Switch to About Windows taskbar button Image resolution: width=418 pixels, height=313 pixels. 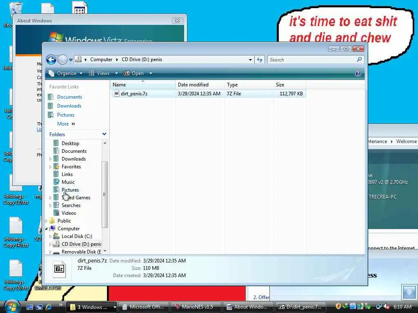248,307
